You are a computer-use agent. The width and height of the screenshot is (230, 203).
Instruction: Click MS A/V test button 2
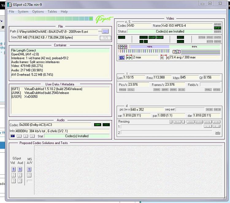click(x=29, y=175)
